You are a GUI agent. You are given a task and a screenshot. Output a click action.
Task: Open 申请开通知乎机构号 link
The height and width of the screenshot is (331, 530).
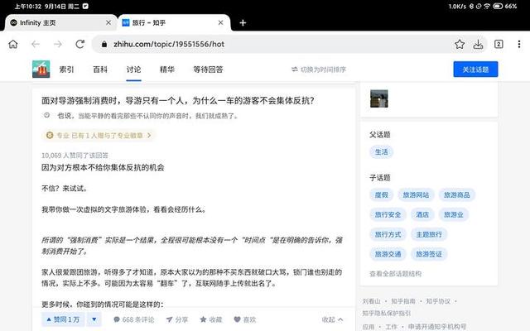(x=437, y=327)
